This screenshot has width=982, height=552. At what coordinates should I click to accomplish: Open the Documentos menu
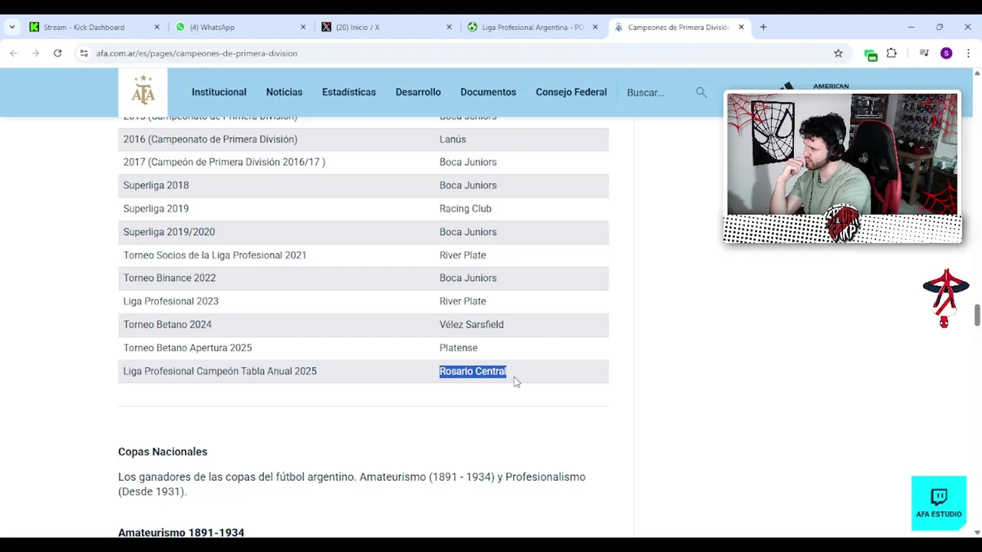488,92
